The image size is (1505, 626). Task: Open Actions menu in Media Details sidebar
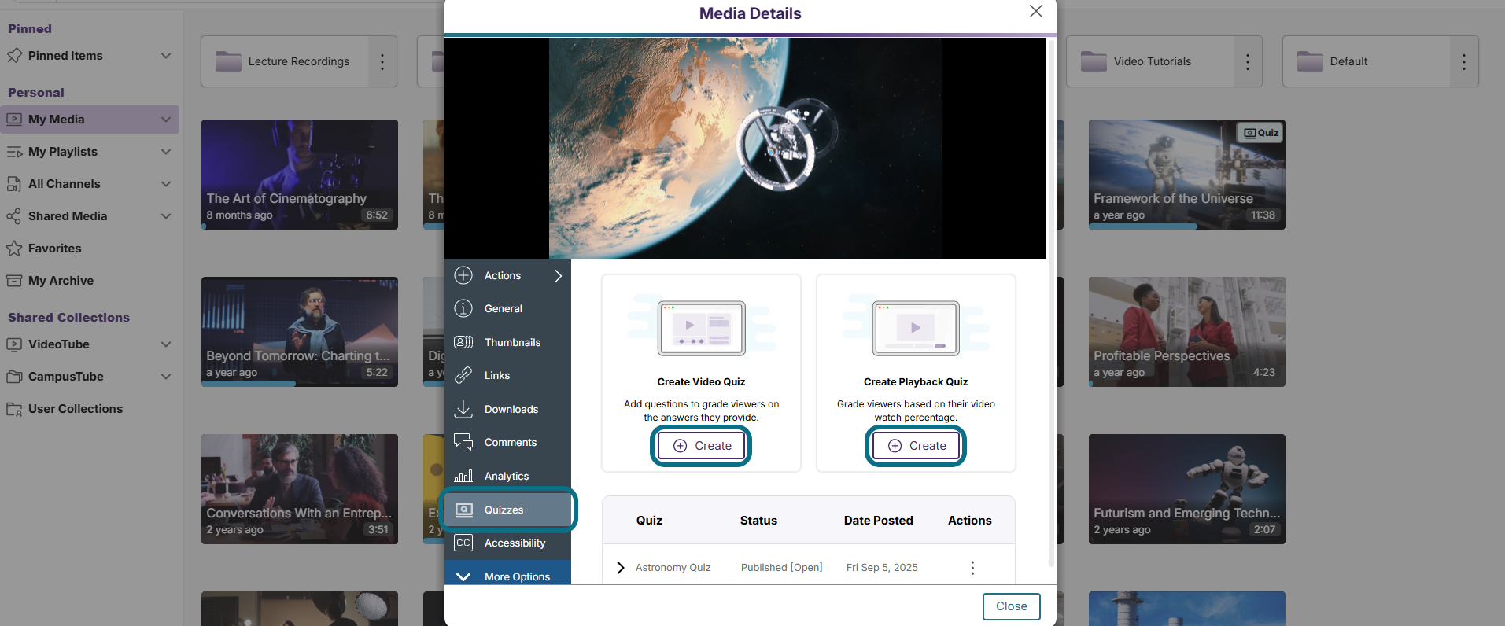507,275
